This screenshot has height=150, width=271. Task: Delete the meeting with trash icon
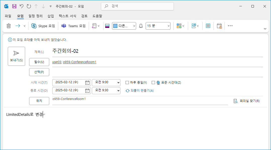pos(9,26)
